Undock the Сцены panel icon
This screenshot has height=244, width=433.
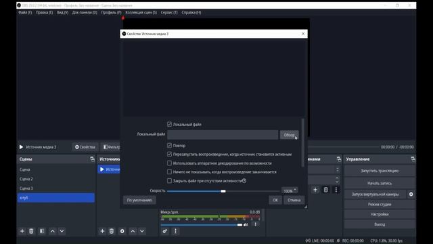click(x=92, y=159)
